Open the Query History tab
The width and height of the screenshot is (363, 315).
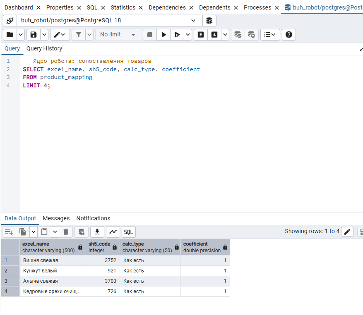click(x=44, y=48)
